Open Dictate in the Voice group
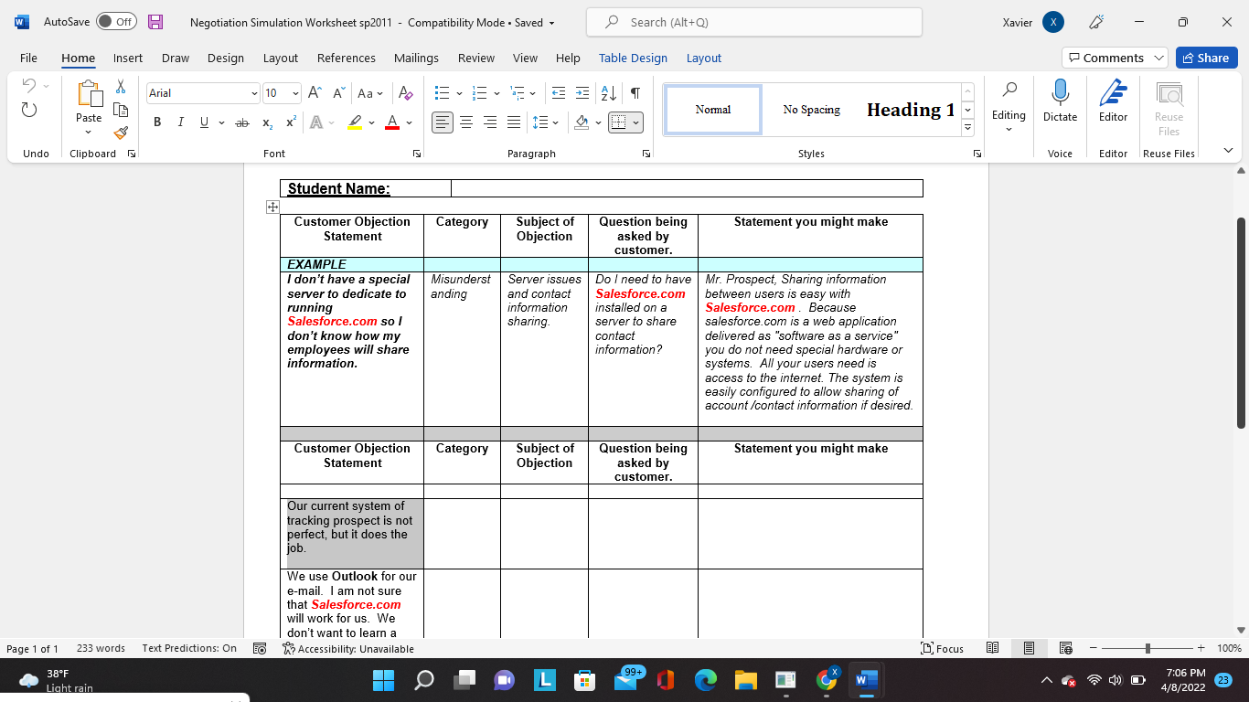Screen dimensions: 1249x702 click(1060, 103)
